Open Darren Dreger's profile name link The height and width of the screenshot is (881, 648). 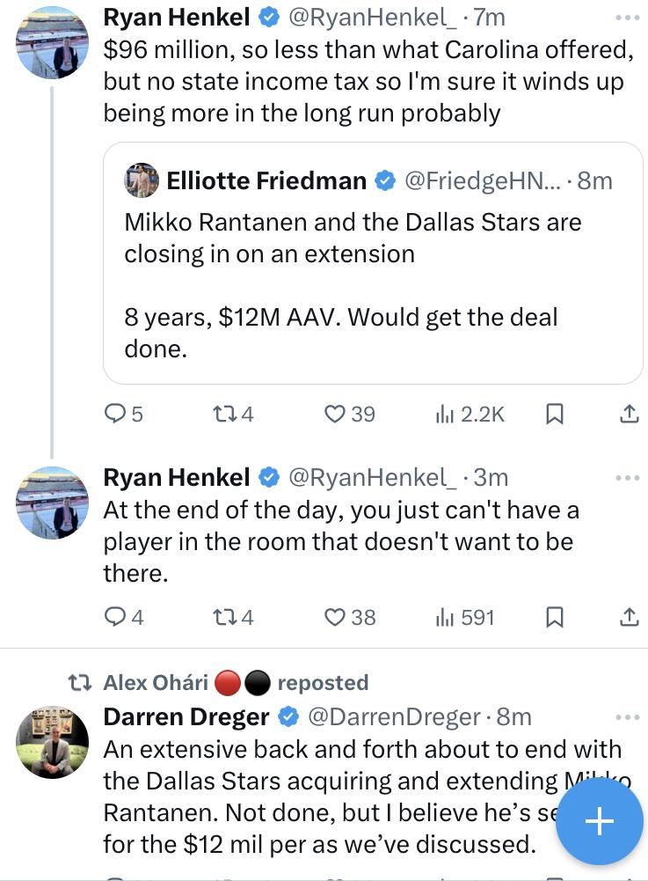click(186, 717)
